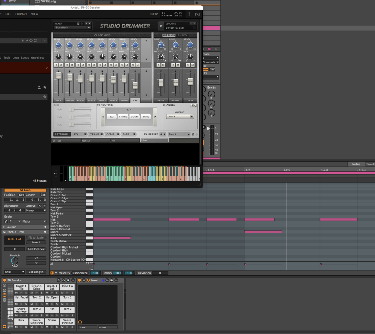
Task: Open the Grid dropdown
Action: click(14, 272)
